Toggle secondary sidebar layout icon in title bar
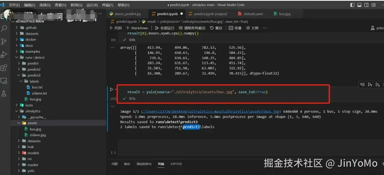The image size is (384, 175). [366, 5]
